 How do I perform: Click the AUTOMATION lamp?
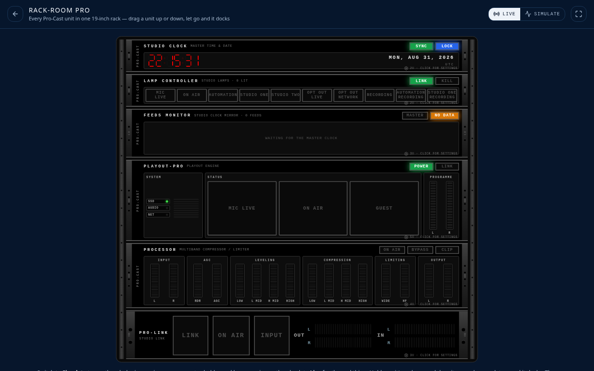(x=223, y=95)
